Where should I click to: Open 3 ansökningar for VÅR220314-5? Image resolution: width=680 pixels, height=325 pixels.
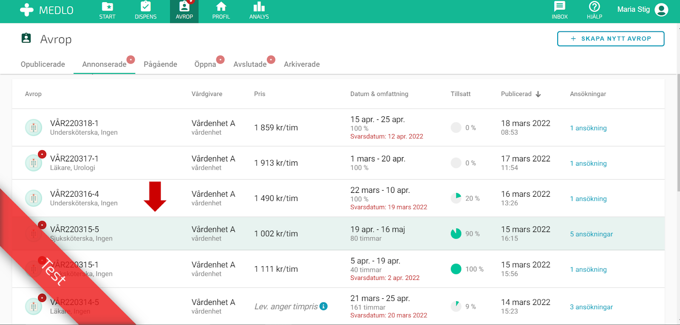(591, 307)
